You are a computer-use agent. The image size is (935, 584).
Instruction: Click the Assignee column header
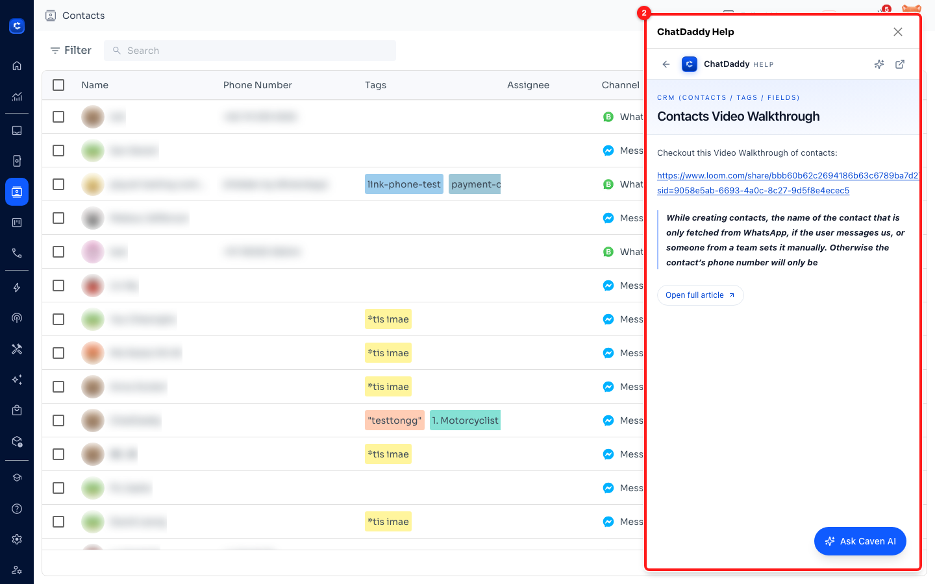pos(529,85)
